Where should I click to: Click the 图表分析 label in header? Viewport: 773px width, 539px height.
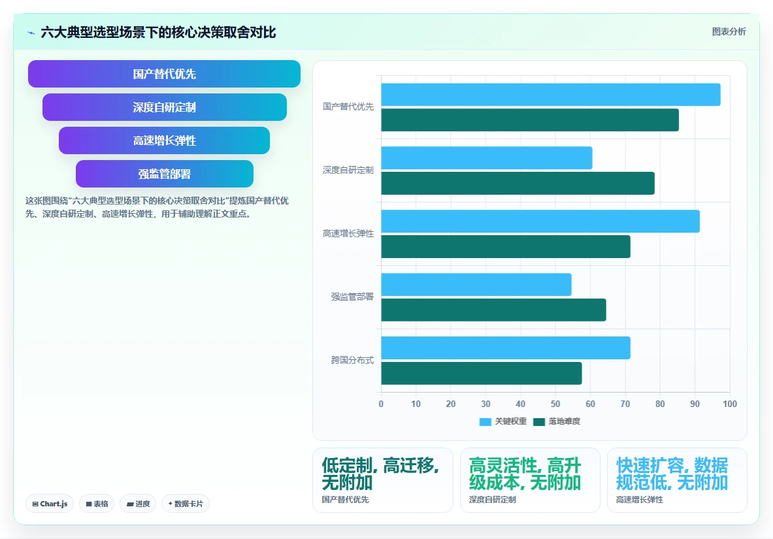click(x=729, y=31)
